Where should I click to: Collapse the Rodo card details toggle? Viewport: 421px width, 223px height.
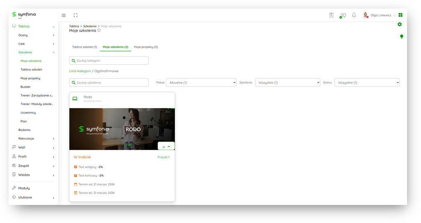[x=166, y=146]
